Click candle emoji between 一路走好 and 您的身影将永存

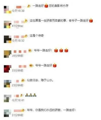click(x=46, y=6)
